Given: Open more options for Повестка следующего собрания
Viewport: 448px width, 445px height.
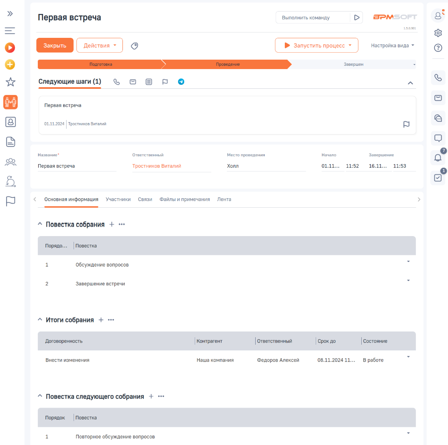Looking at the screenshot, I should 161,396.
